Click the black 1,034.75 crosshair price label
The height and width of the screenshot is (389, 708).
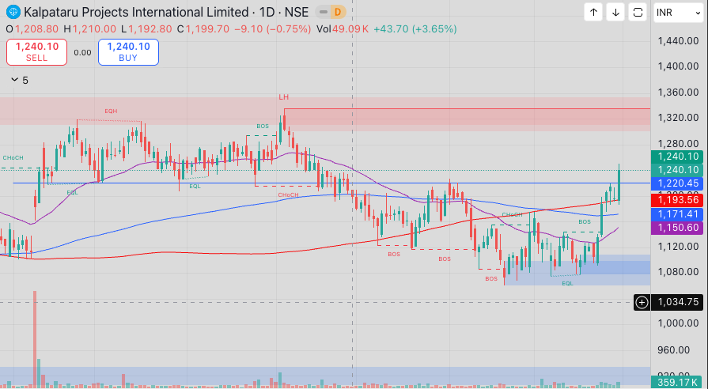click(677, 302)
